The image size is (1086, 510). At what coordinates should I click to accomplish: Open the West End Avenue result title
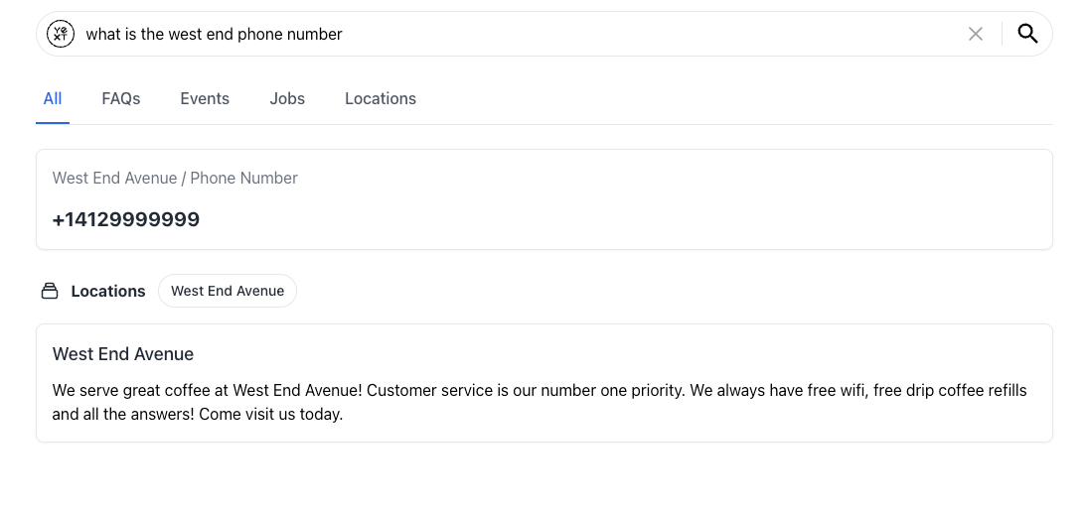point(123,353)
